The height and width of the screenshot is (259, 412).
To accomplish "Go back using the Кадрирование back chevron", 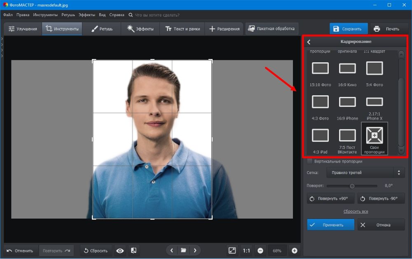I will (309, 42).
